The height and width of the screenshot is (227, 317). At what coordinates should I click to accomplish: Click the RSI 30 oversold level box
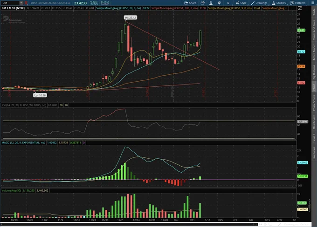point(61,105)
